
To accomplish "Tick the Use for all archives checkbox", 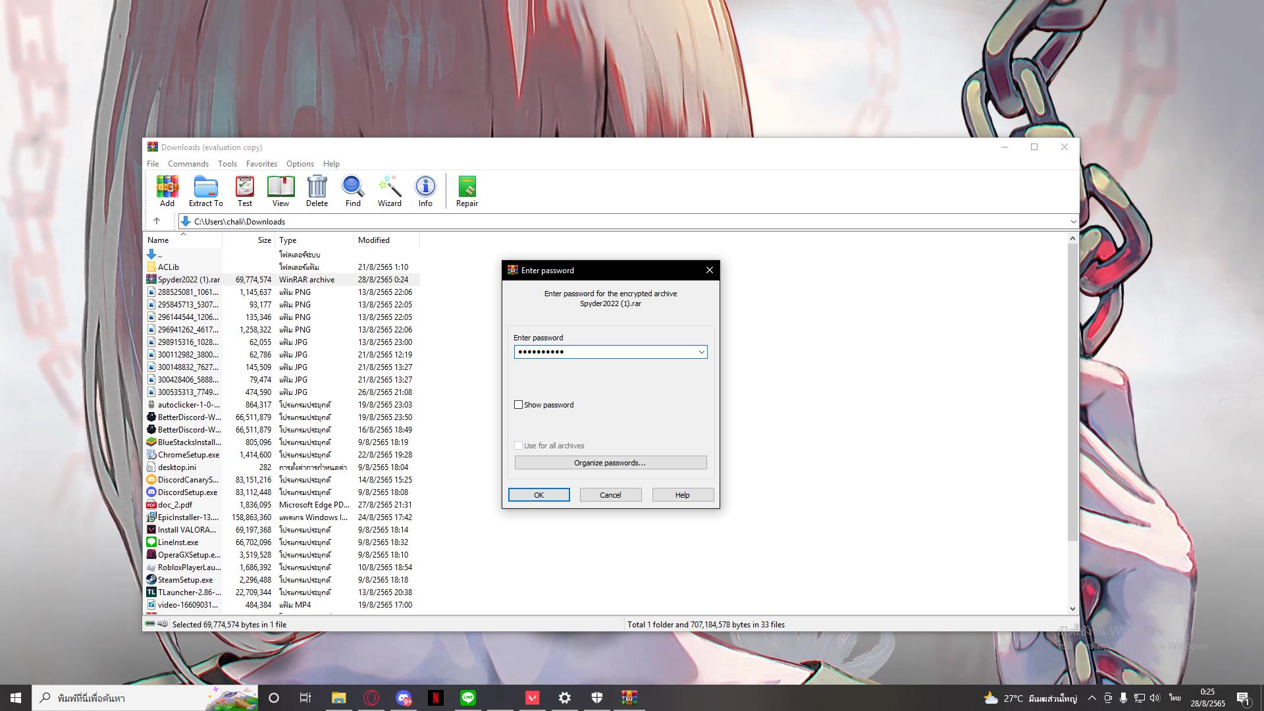I will [x=519, y=446].
